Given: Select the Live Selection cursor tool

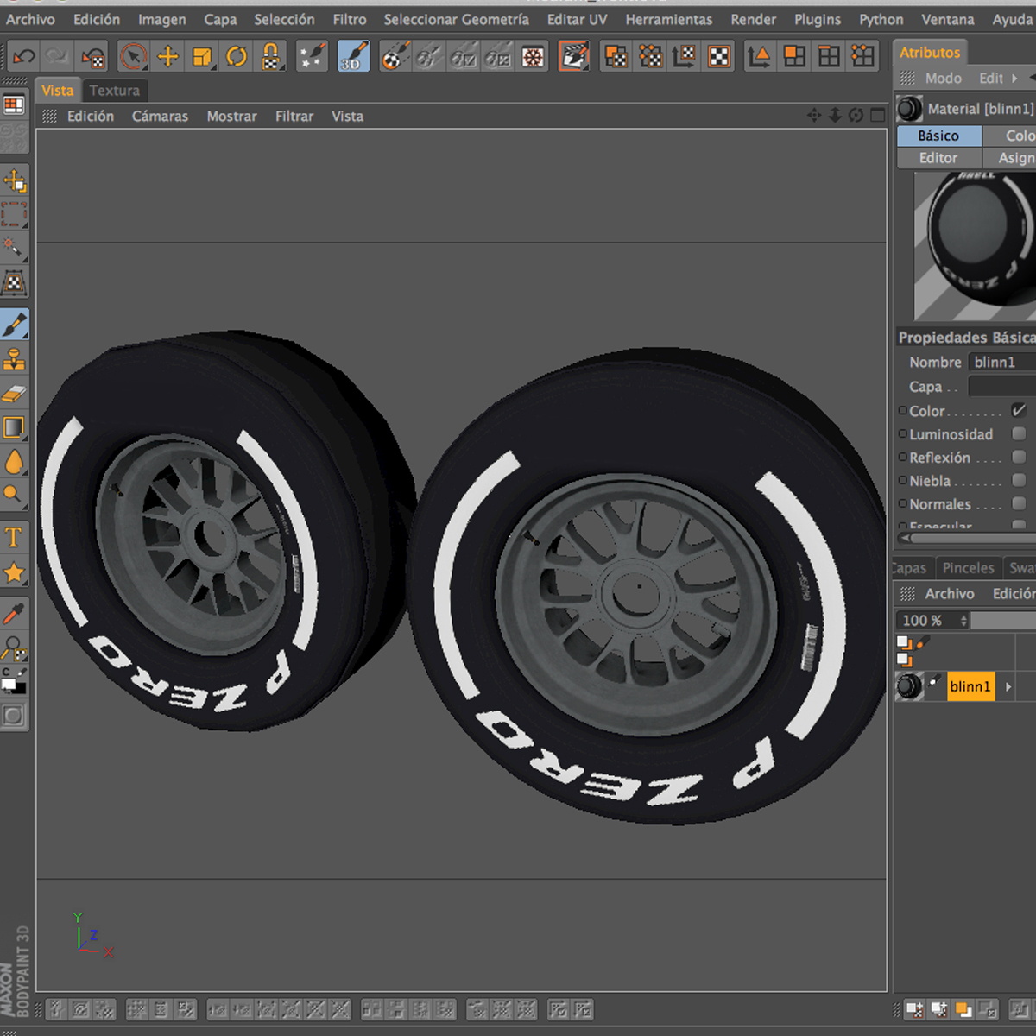Looking at the screenshot, I should coord(133,57).
